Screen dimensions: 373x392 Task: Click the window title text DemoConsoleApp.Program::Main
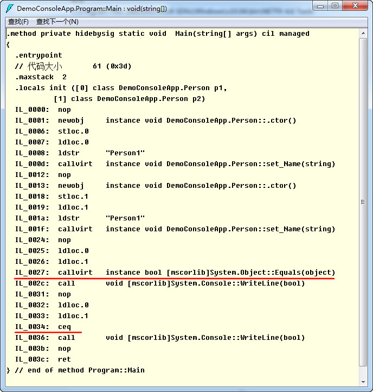coord(92,9)
